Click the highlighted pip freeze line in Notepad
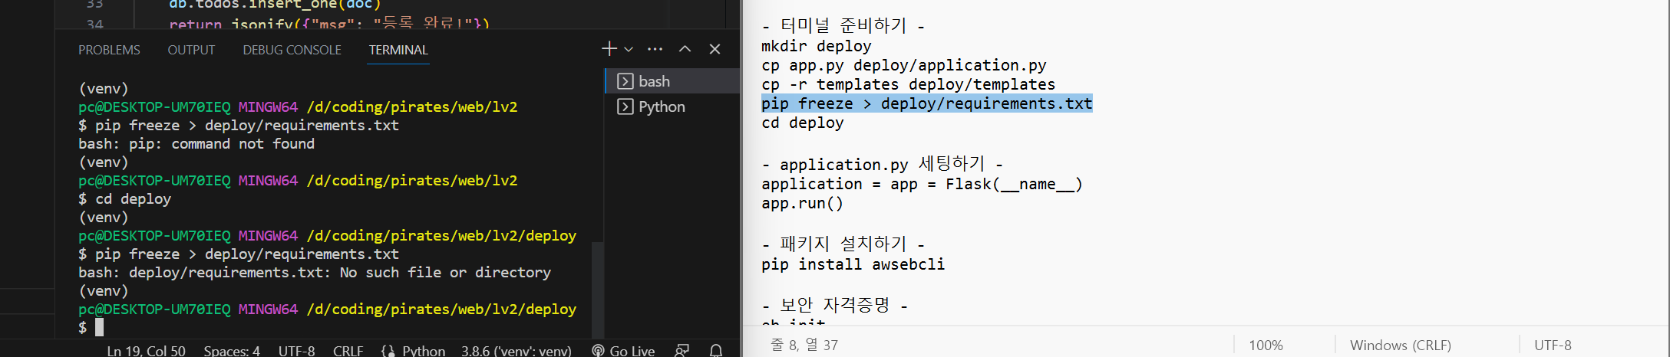This screenshot has width=1670, height=357. (926, 103)
